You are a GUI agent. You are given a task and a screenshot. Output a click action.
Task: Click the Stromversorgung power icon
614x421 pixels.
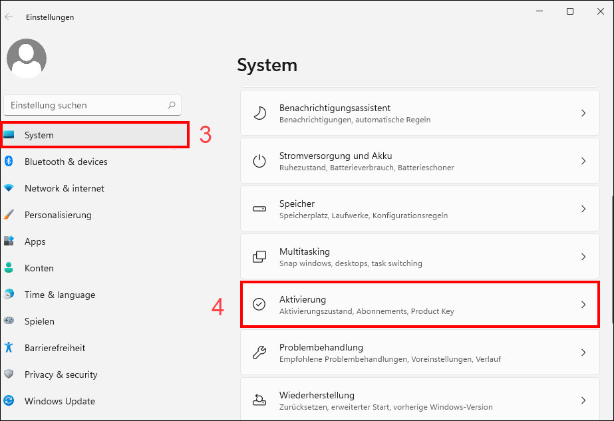tap(259, 161)
